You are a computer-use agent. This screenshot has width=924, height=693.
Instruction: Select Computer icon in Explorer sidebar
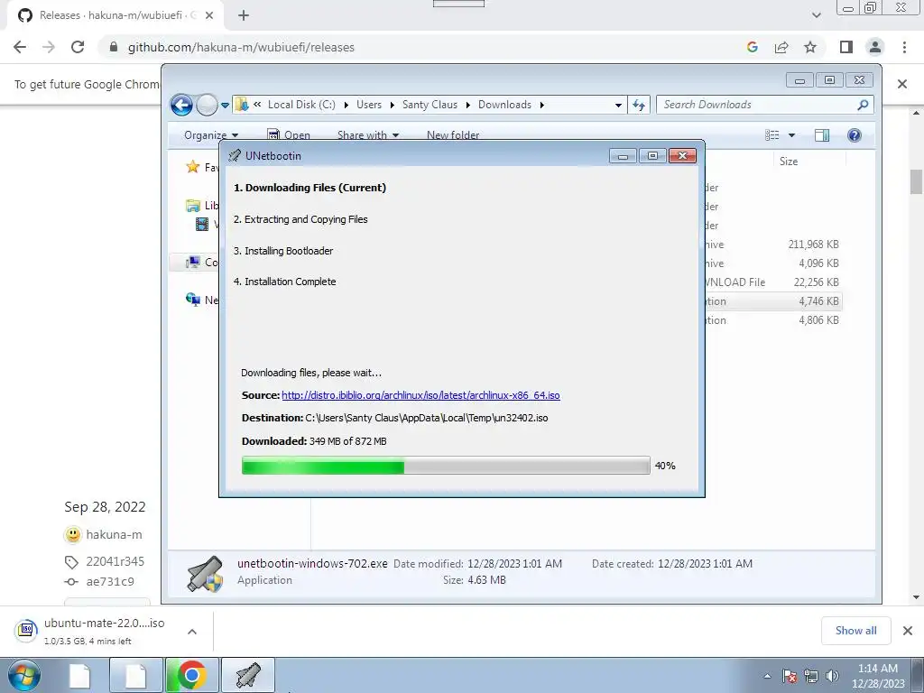(193, 263)
